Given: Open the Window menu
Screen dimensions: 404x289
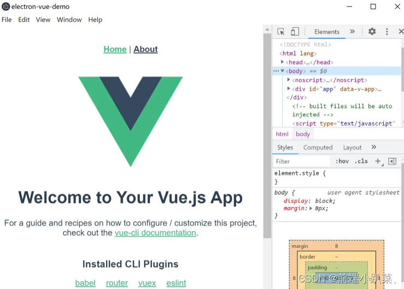Looking at the screenshot, I should pyautogui.click(x=69, y=20).
